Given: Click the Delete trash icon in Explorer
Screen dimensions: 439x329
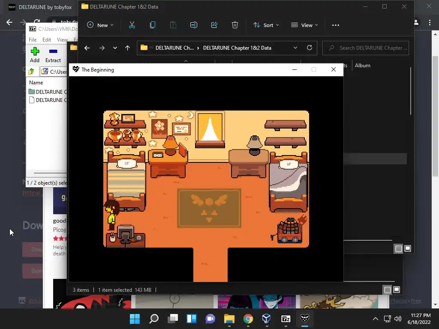Looking at the screenshot, I should point(235,25).
